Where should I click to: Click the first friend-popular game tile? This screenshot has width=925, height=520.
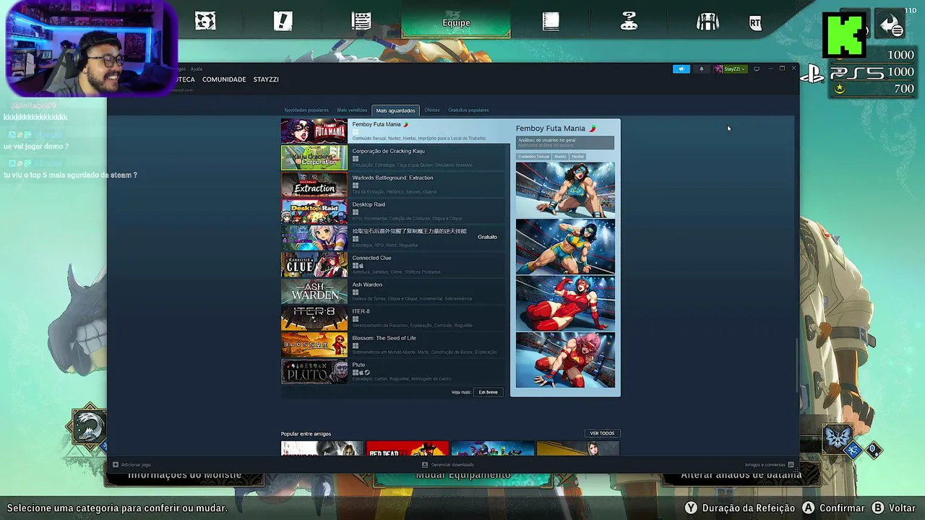point(322,448)
